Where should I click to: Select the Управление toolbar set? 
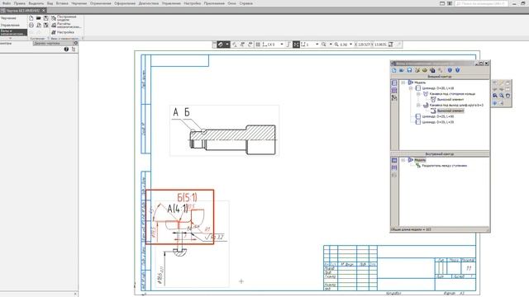10,25
